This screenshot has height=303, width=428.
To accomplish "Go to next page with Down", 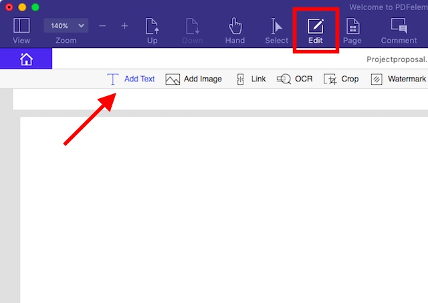I will tap(193, 31).
